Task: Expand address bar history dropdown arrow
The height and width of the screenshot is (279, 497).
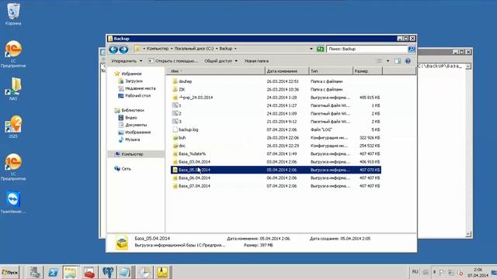Action: [x=311, y=49]
